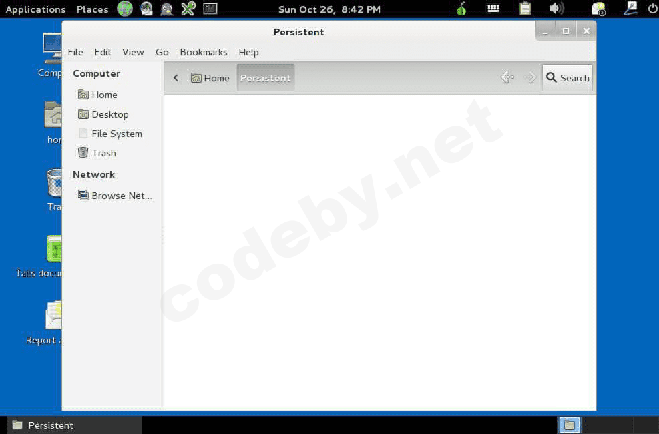This screenshot has width=659, height=434.
Task: Maximize the Persistent window
Action: tap(566, 31)
